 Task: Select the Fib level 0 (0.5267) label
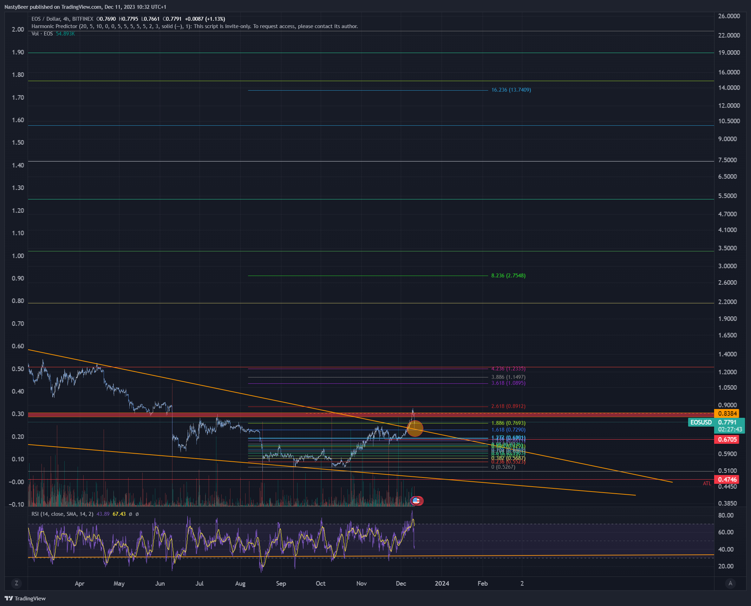coord(503,467)
